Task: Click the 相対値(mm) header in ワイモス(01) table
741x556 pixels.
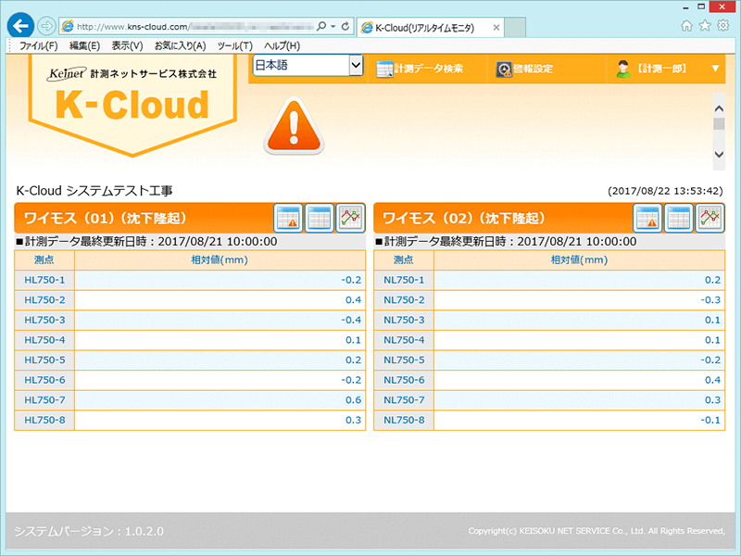Action: pyautogui.click(x=220, y=260)
